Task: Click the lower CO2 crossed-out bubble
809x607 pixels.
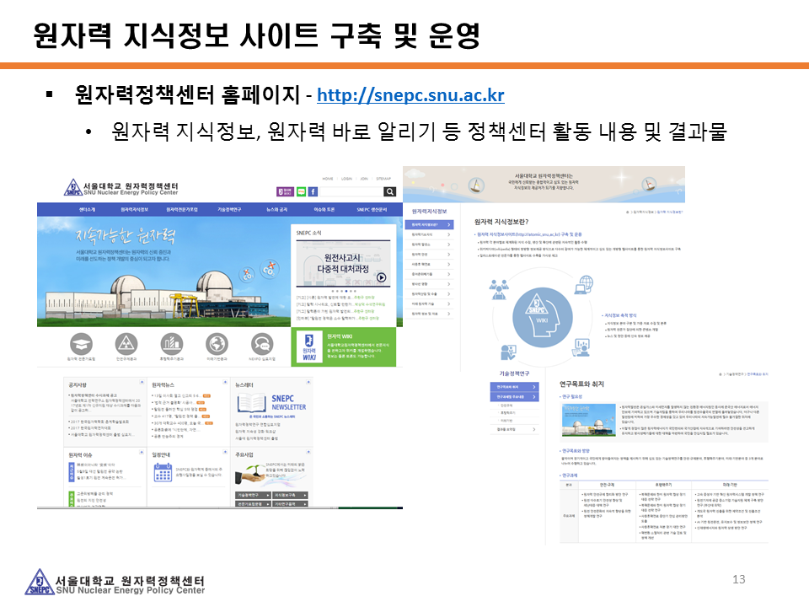Action: pyautogui.click(x=247, y=275)
